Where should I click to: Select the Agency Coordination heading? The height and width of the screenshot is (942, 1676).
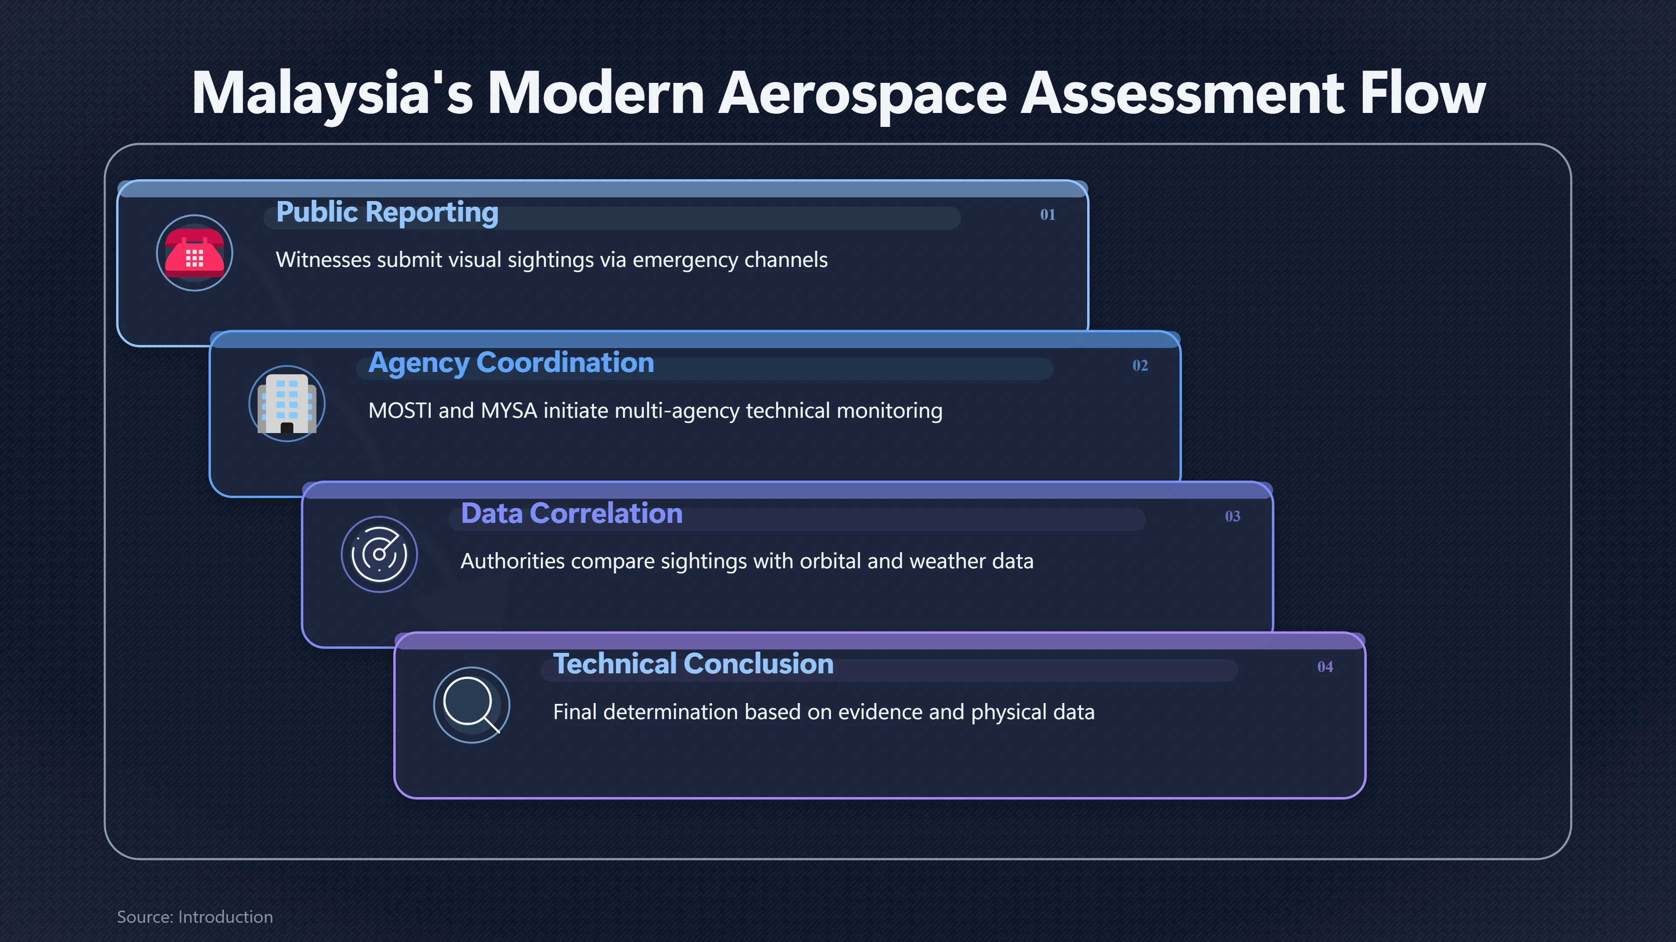pyautogui.click(x=512, y=363)
